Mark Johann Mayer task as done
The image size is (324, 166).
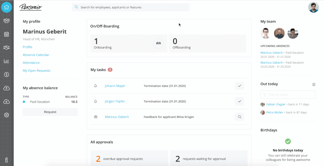coord(239,86)
